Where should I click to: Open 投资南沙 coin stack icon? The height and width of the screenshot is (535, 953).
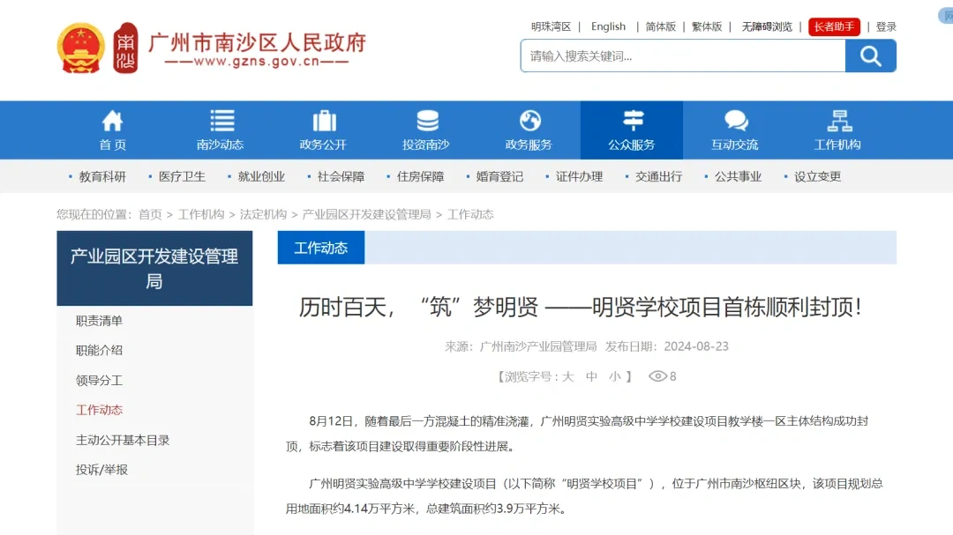pyautogui.click(x=427, y=122)
